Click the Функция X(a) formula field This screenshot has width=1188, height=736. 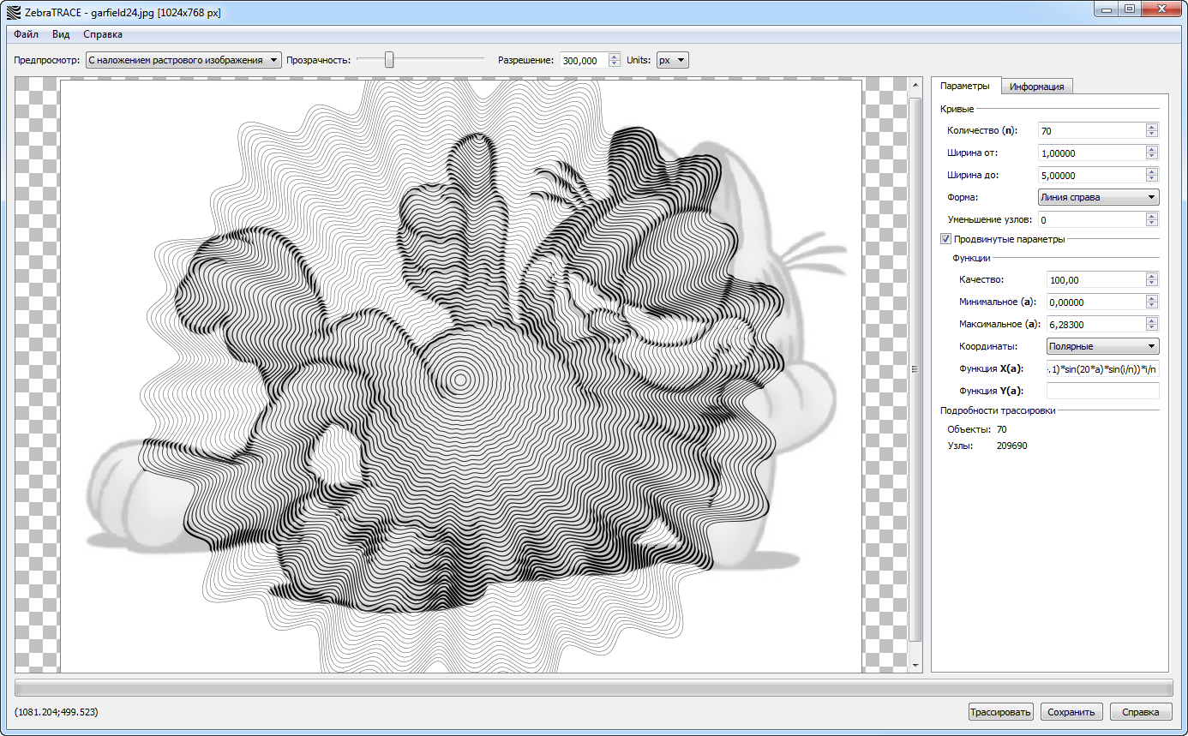(1103, 368)
